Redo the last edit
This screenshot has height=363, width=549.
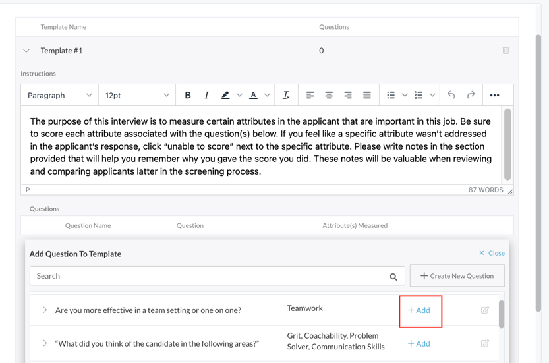471,96
